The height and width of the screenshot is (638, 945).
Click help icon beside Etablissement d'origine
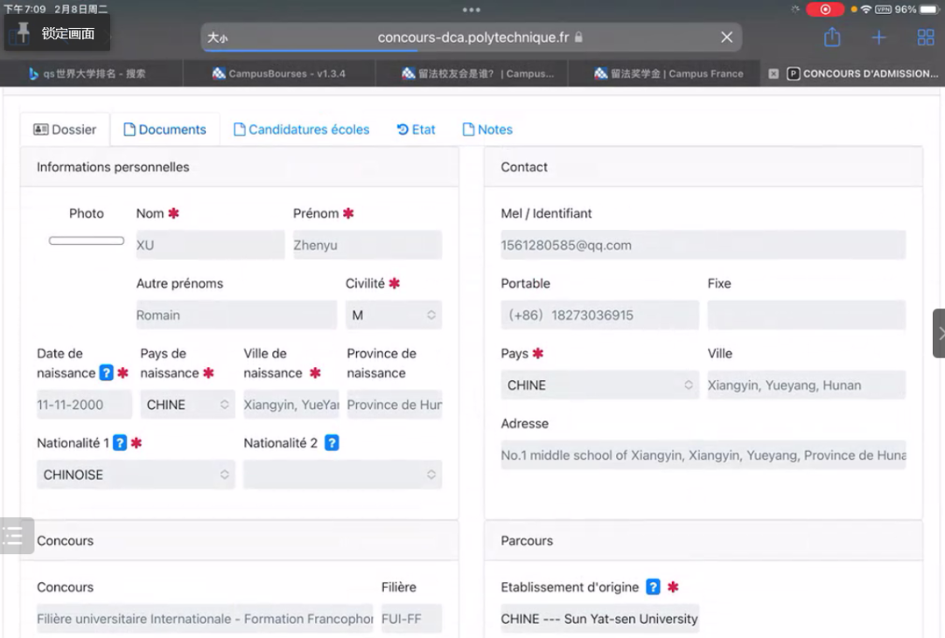[x=653, y=587]
